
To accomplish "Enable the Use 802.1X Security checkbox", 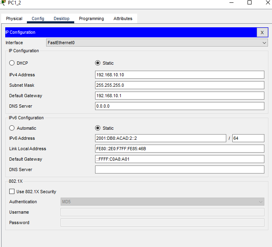I will (12, 192).
